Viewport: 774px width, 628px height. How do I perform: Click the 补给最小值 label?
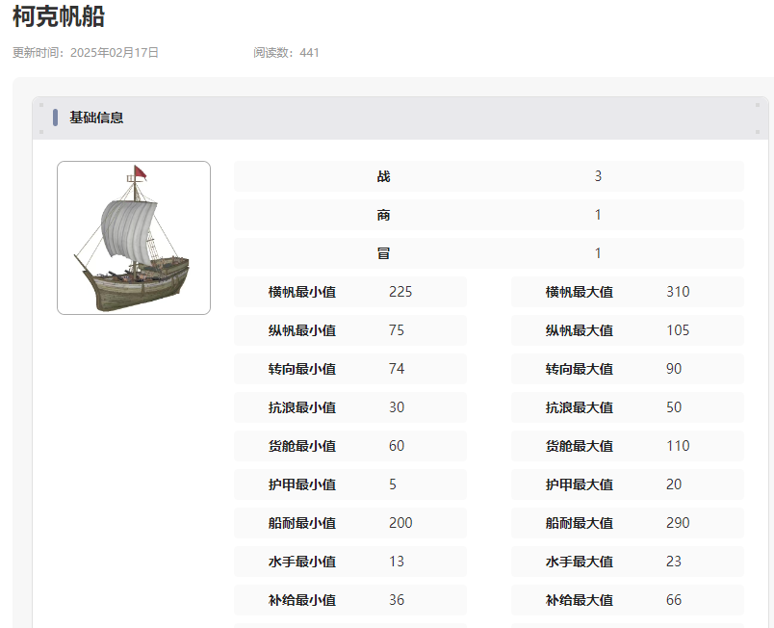click(x=302, y=600)
